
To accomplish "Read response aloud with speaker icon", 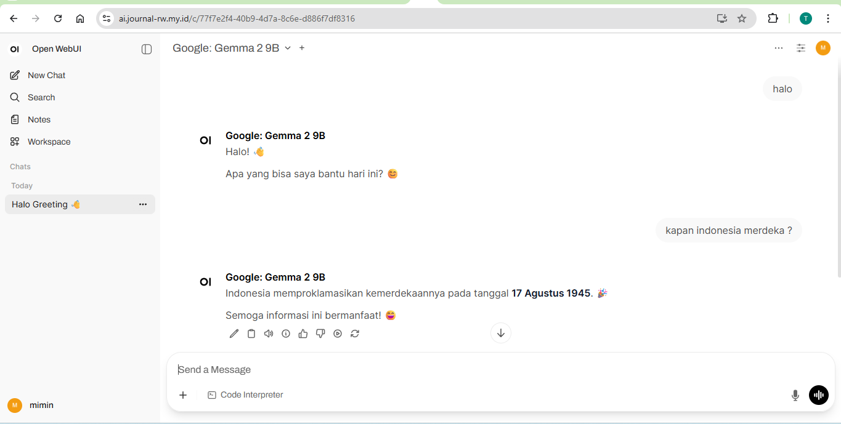I will tap(269, 334).
